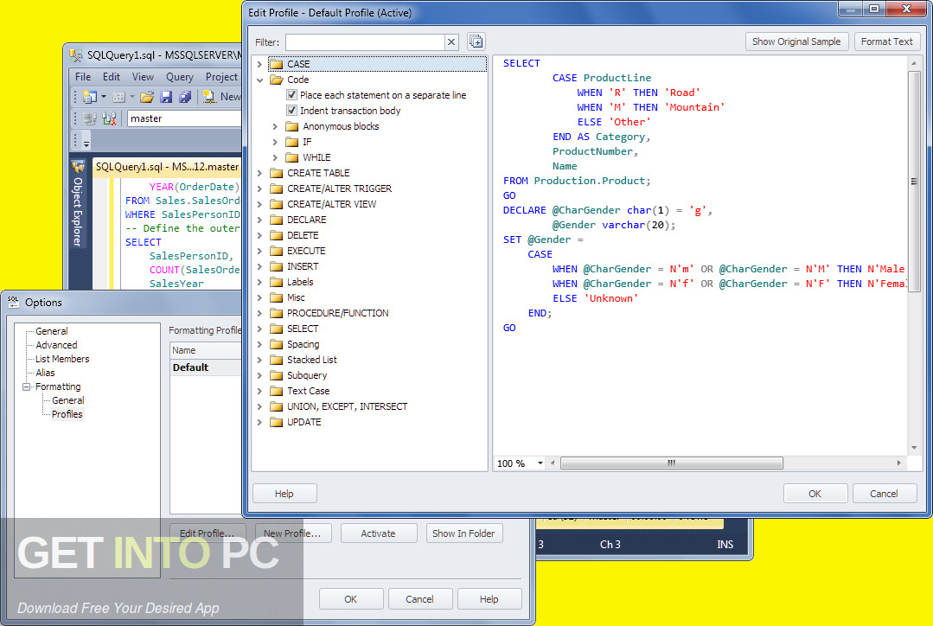Image resolution: width=933 pixels, height=626 pixels.
Task: Expand the Subquery node
Action: pos(259,375)
